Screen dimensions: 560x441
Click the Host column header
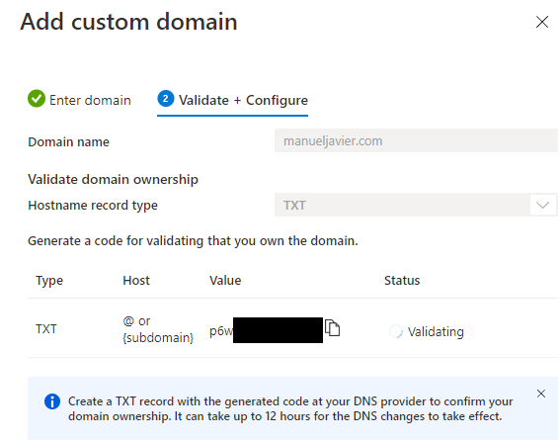(136, 281)
